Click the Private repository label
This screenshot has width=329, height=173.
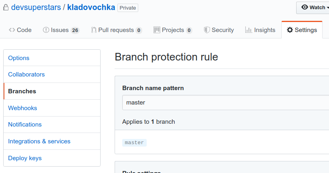click(x=128, y=8)
